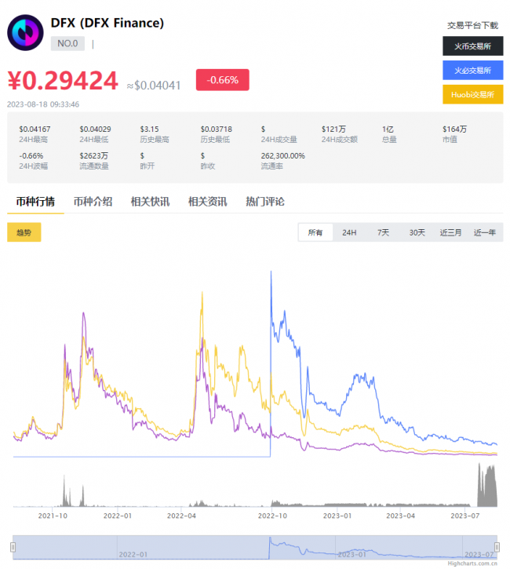This screenshot has height=569, width=510.
Task: Click the $0.03718 历史最低 value
Action: [217, 129]
